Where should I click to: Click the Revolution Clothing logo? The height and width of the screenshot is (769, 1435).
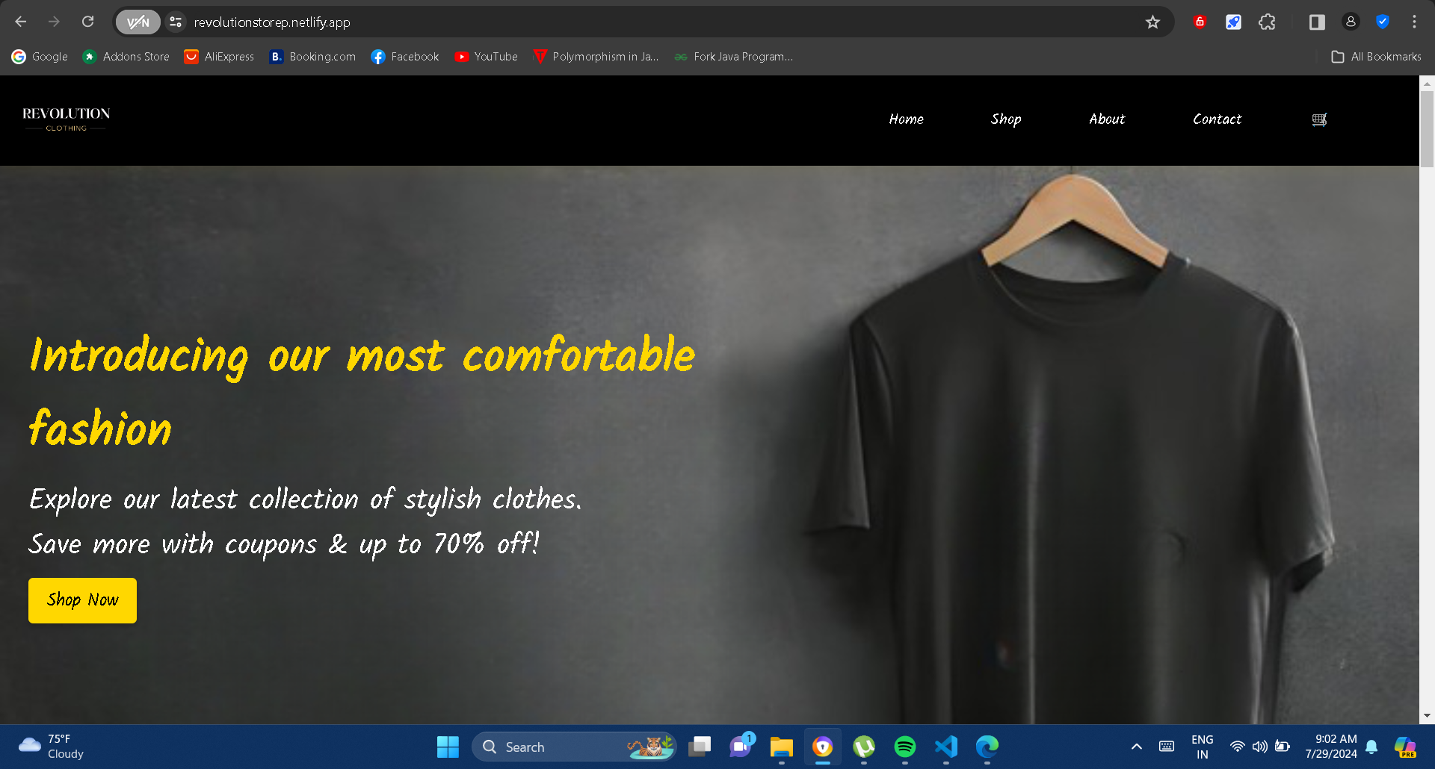pos(67,119)
